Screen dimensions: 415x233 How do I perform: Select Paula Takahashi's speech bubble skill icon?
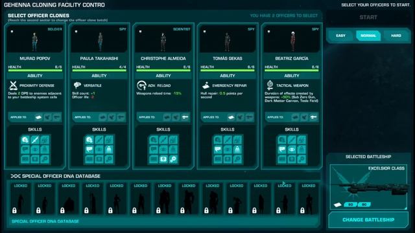[x=89, y=150]
